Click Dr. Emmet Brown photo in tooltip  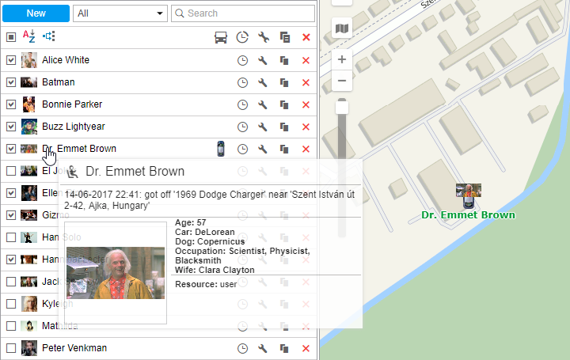point(116,273)
